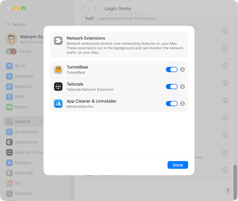The height and width of the screenshot is (201, 238).
Task: Toggle the App Cleaner & Uninstaller NetworkMonitor switch
Action: tap(171, 104)
